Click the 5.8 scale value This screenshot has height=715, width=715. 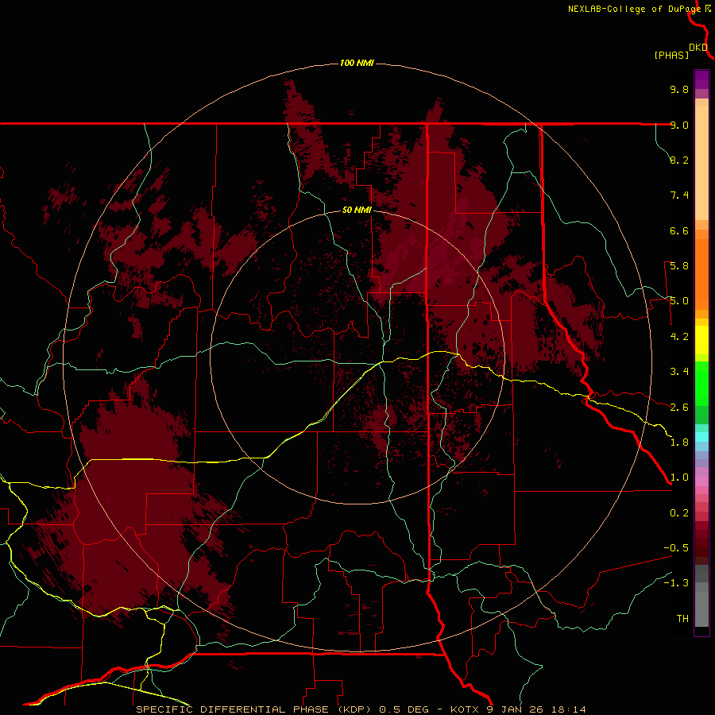(679, 266)
